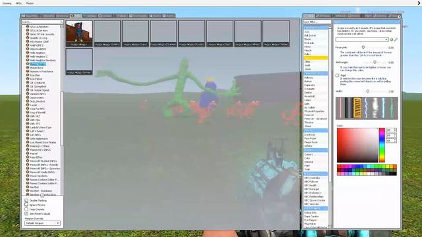Open the rope preset dropdown
Image resolution: width=422 pixels, height=237 pixels.
pos(362,39)
